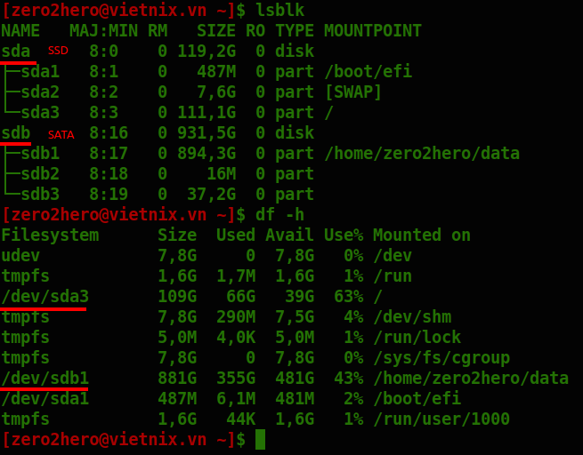Click the udev filesystem entry
The height and width of the screenshot is (455, 583).
[x=20, y=255]
